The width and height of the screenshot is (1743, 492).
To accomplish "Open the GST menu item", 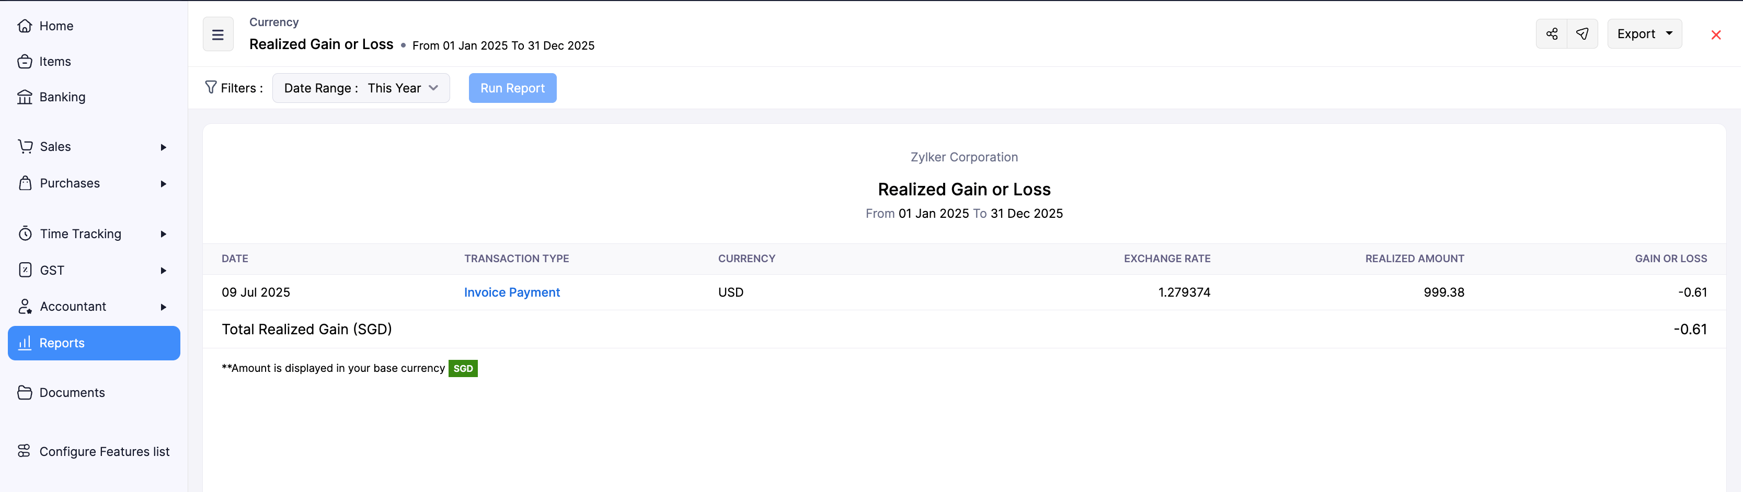I will click(x=52, y=271).
